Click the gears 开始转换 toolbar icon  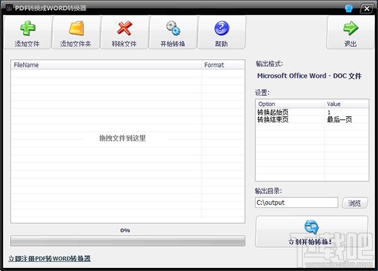coord(173,28)
